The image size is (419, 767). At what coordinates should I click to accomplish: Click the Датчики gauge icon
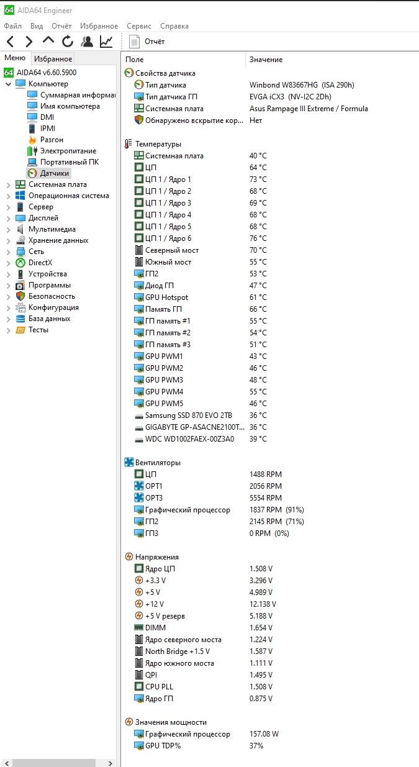pos(32,173)
